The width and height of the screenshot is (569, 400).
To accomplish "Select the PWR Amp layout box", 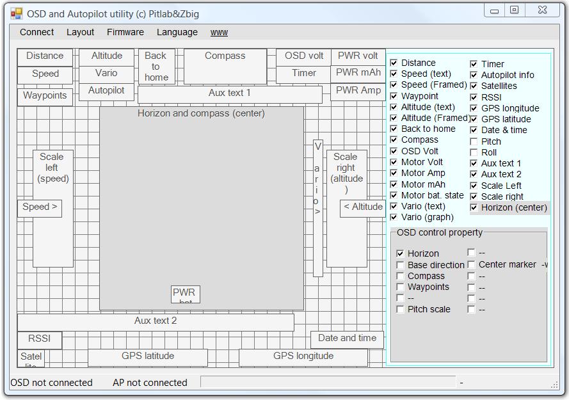I will click(x=358, y=92).
